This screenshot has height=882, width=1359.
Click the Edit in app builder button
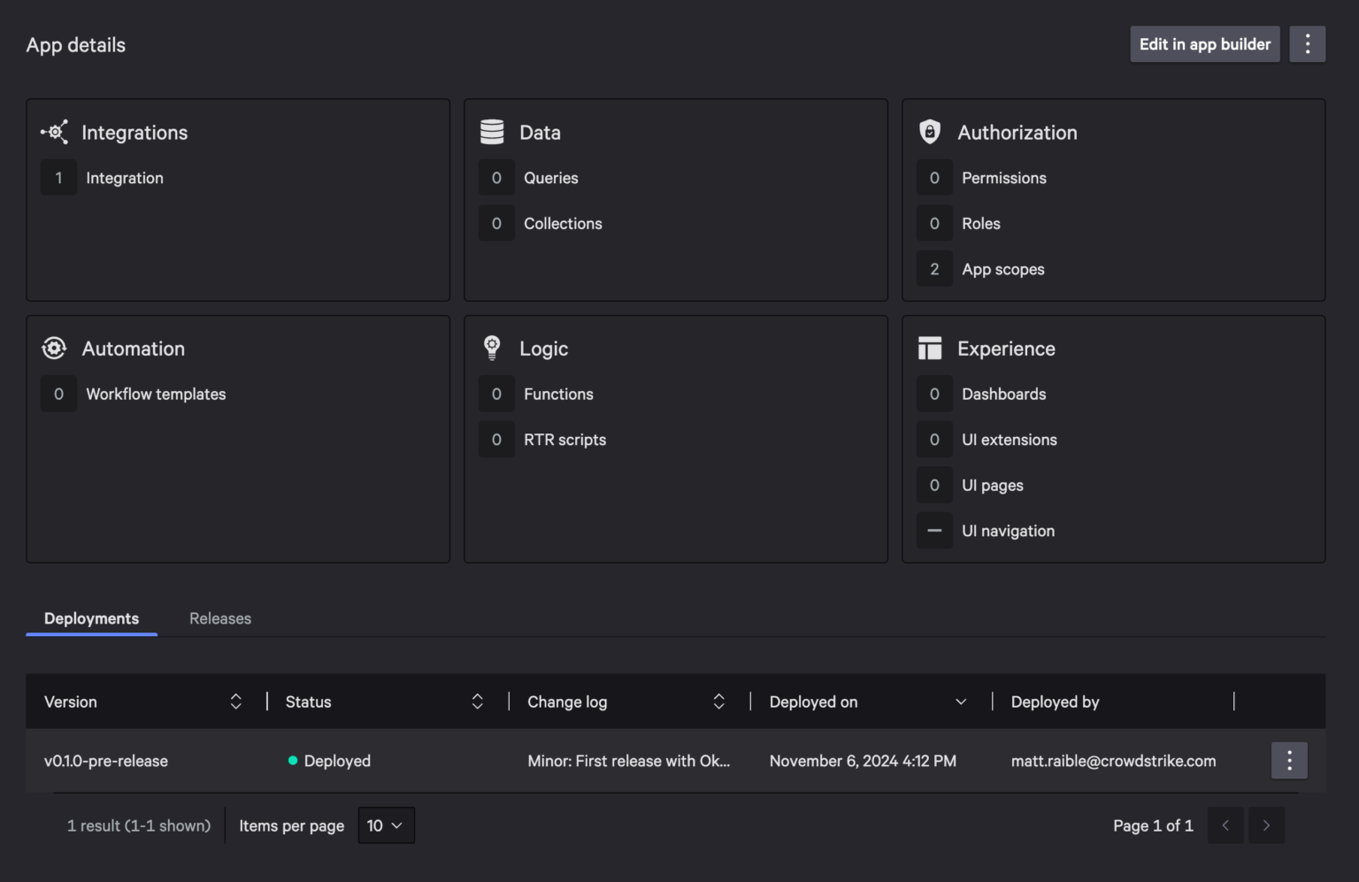tap(1204, 43)
